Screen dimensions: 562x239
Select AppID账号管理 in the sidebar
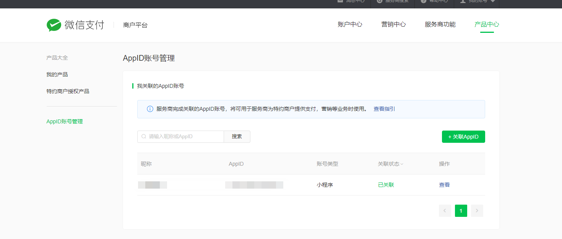(x=65, y=121)
